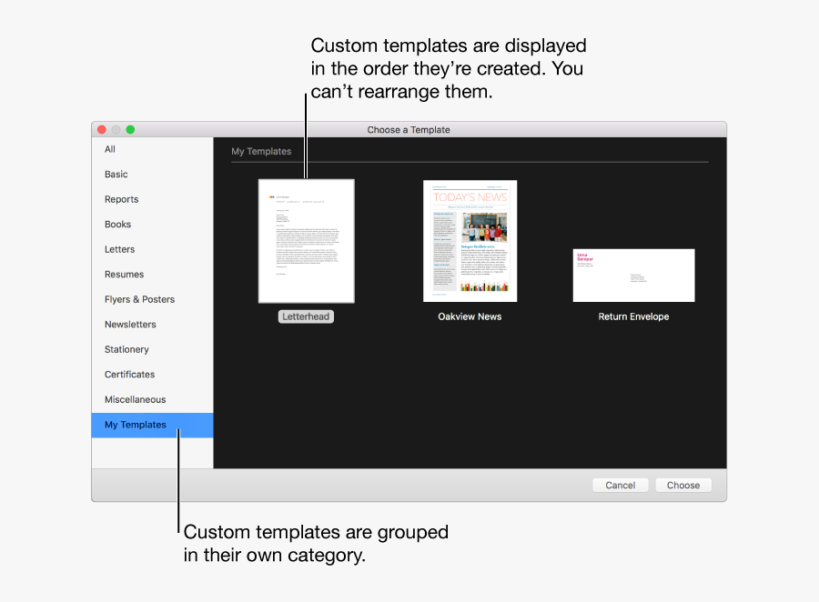Viewport: 819px width, 602px height.
Task: Select the Oakview News template thumbnail
Action: (x=470, y=241)
